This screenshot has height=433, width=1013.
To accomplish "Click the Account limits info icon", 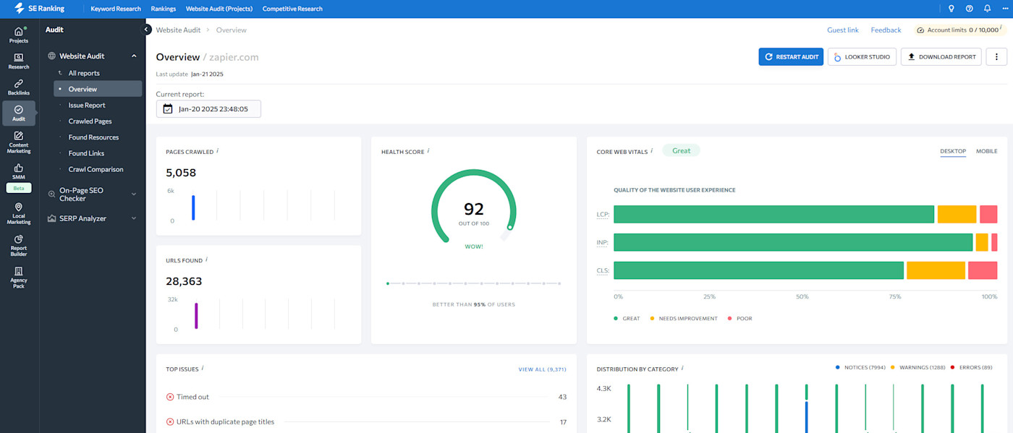I will click(1001, 29).
